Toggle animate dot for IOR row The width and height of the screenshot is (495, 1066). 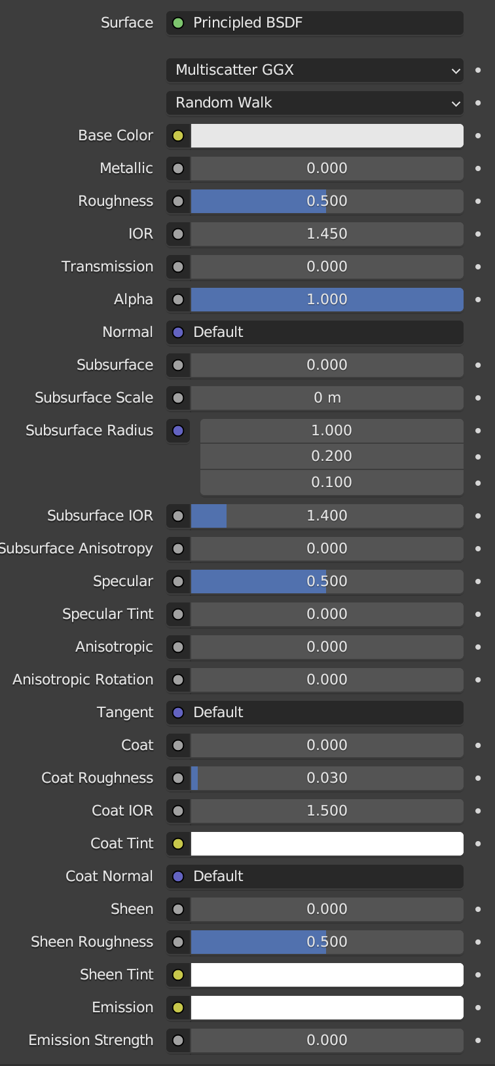(x=478, y=234)
